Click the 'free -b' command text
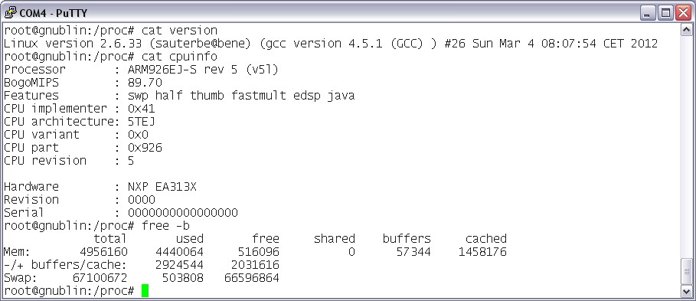 165,225
